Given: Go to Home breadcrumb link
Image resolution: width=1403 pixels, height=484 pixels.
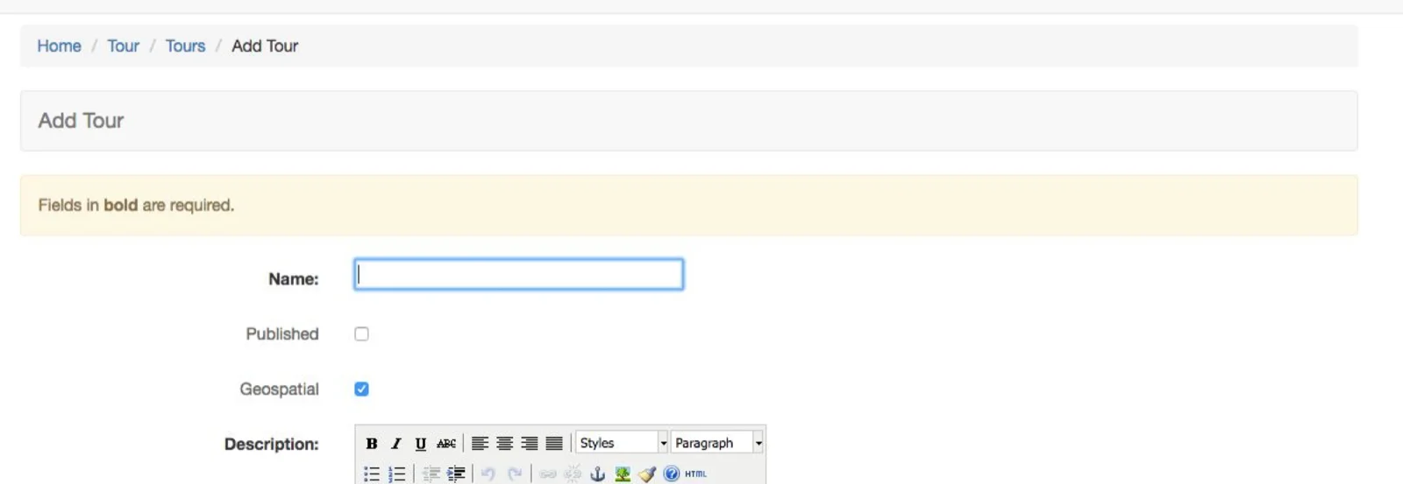Looking at the screenshot, I should click(x=59, y=46).
